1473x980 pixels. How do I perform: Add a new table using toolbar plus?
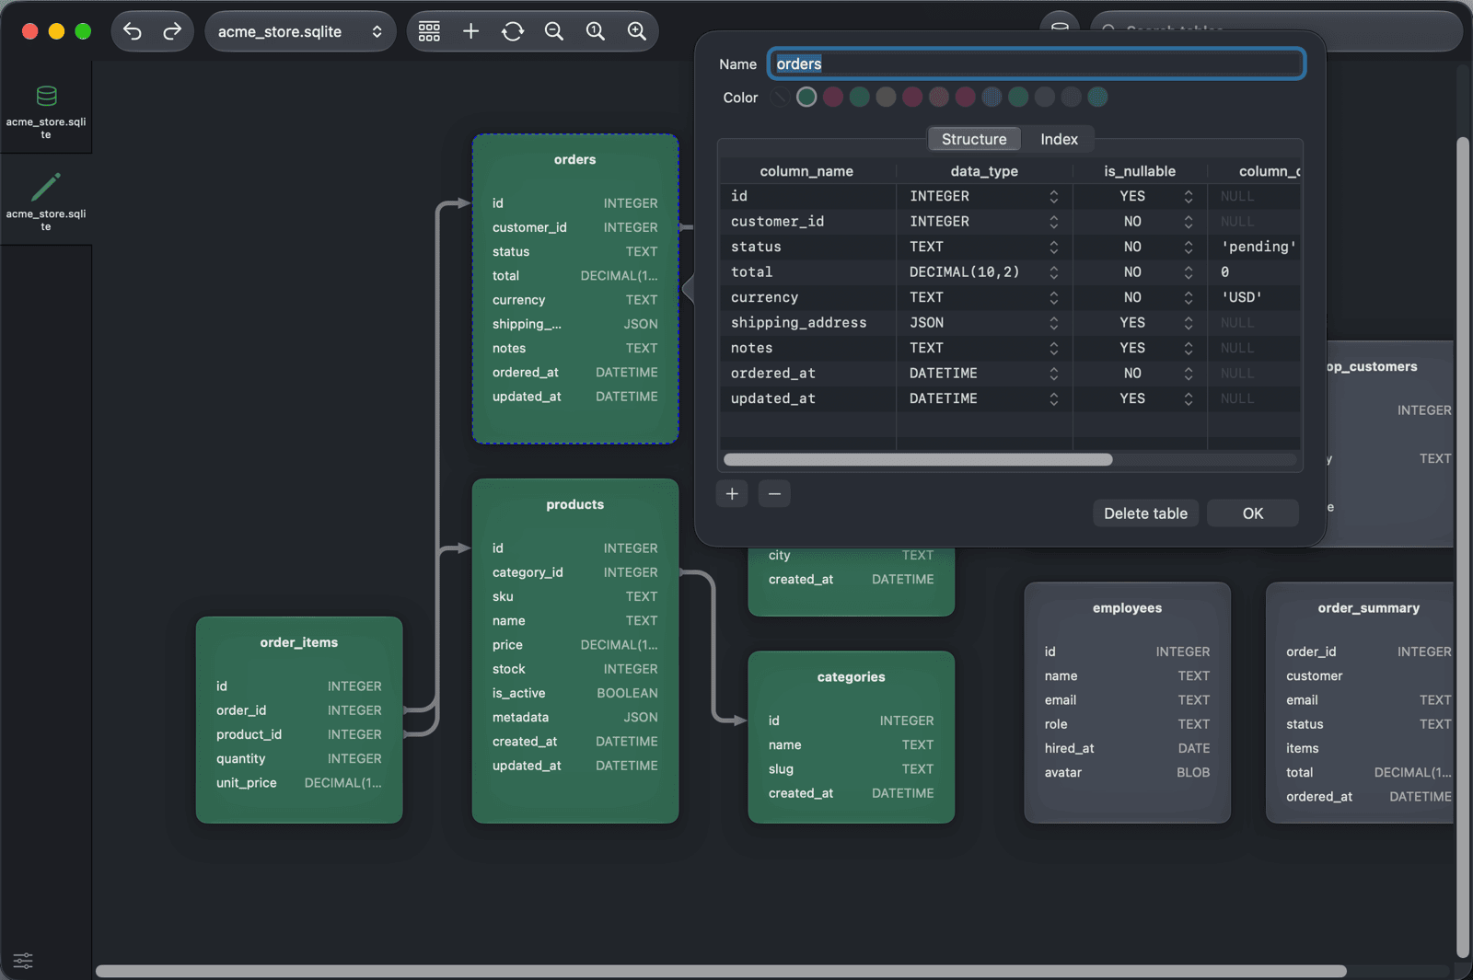pyautogui.click(x=470, y=31)
